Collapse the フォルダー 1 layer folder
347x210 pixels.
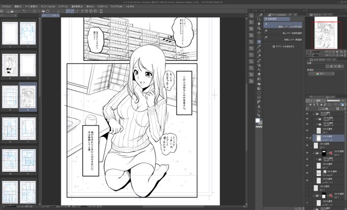[314, 113]
